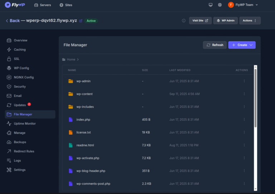Open Servers in the top navigation

click(x=42, y=5)
